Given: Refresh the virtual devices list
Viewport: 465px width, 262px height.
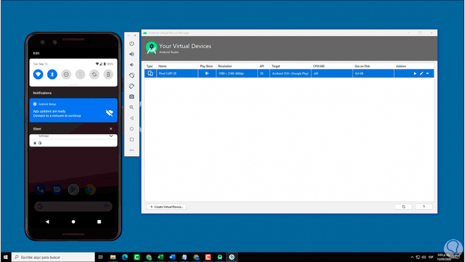Looking at the screenshot, I should click(x=404, y=206).
